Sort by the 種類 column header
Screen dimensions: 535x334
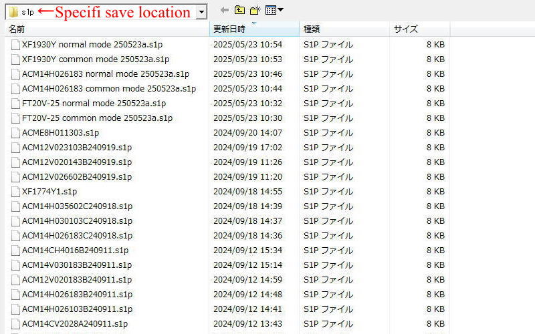pos(344,29)
